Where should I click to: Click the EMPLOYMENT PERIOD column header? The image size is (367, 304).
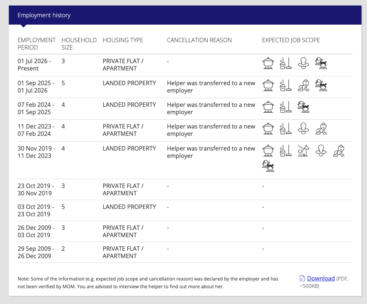click(x=36, y=44)
